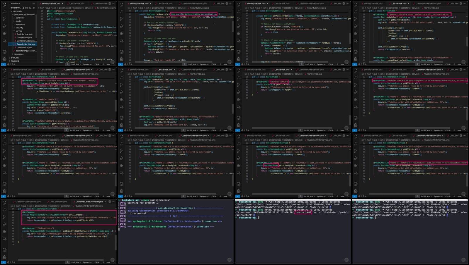This screenshot has width=469, height=265.
Task: Close the CustomerOrderController.java tab
Action: pyautogui.click(x=105, y=202)
